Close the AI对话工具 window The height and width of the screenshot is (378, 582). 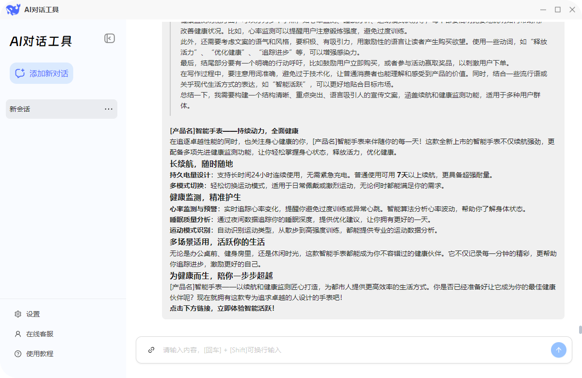pyautogui.click(x=572, y=9)
